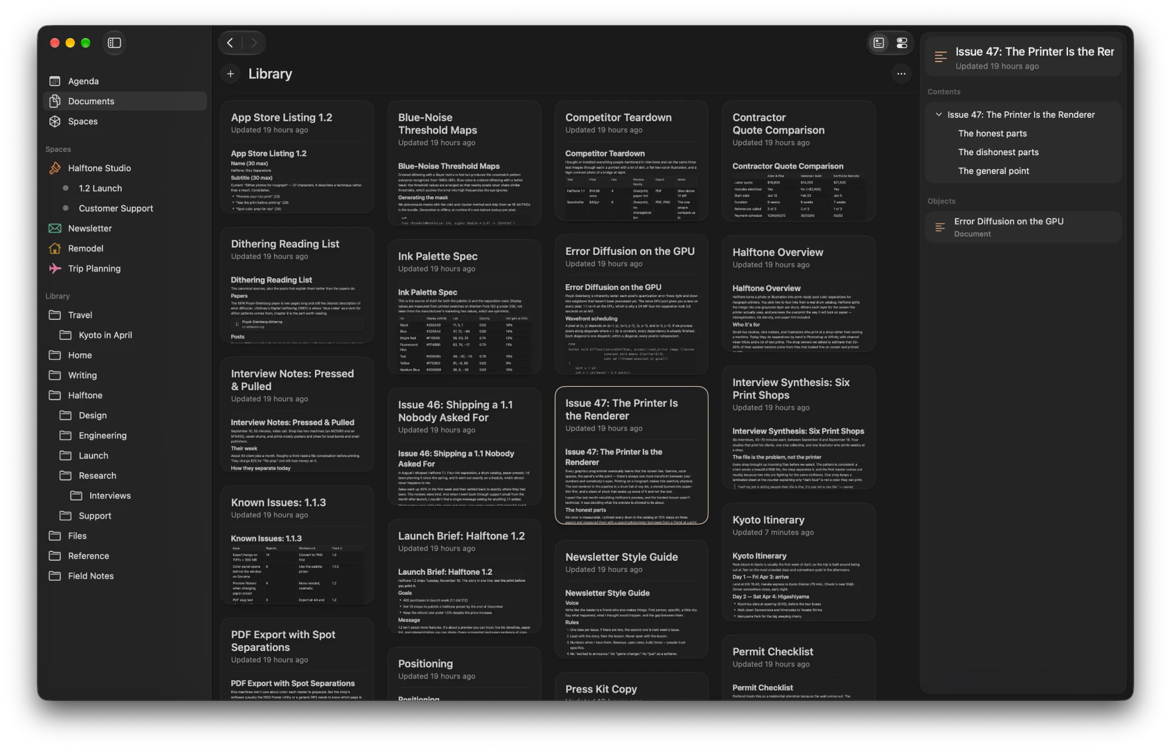Open Issue 46: Shipping a 1.1 card
Viewport: 1171px width, 750px height.
coord(464,446)
